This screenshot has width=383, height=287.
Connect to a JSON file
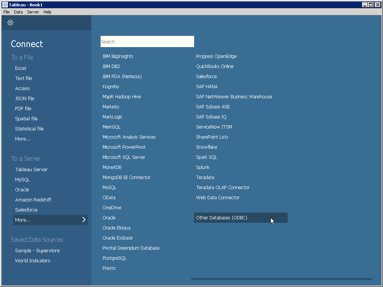pyautogui.click(x=24, y=98)
